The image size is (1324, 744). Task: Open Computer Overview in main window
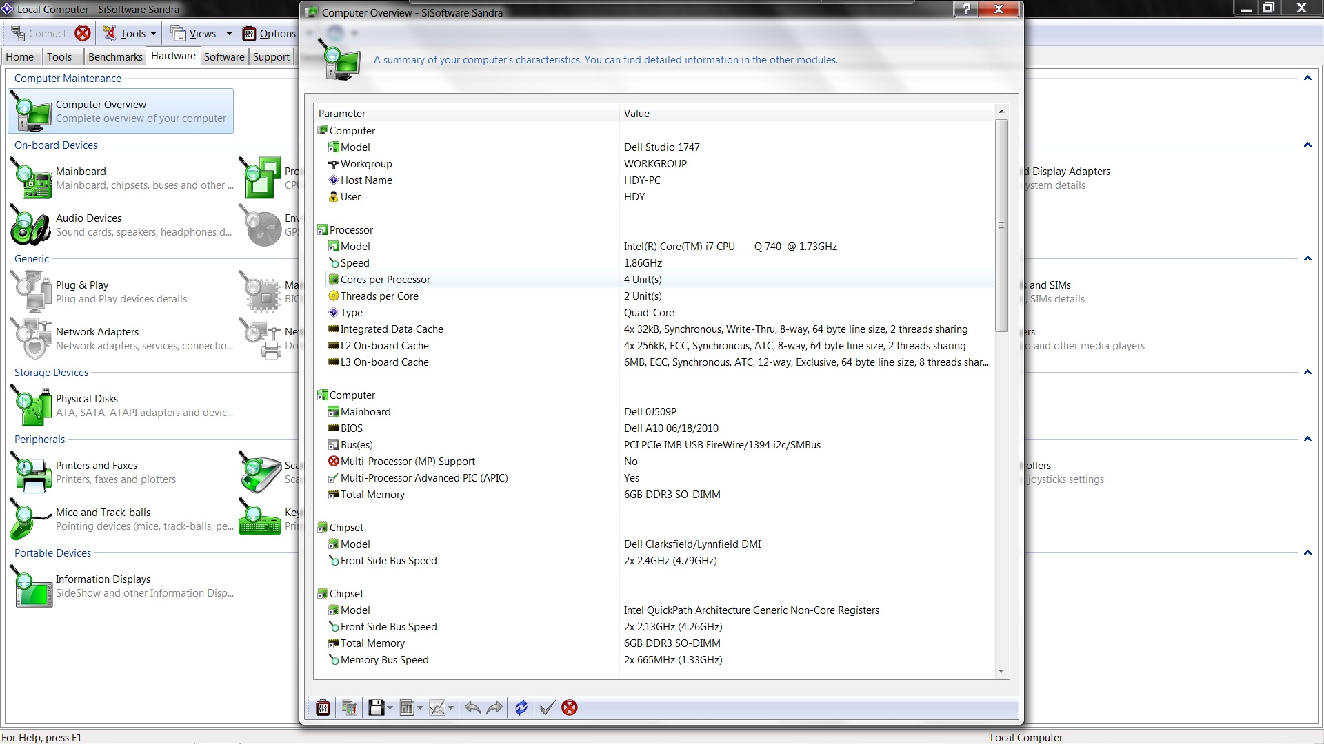pos(121,111)
